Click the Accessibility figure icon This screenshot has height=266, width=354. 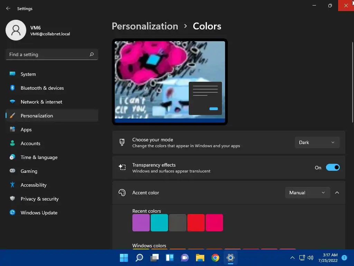click(12, 185)
